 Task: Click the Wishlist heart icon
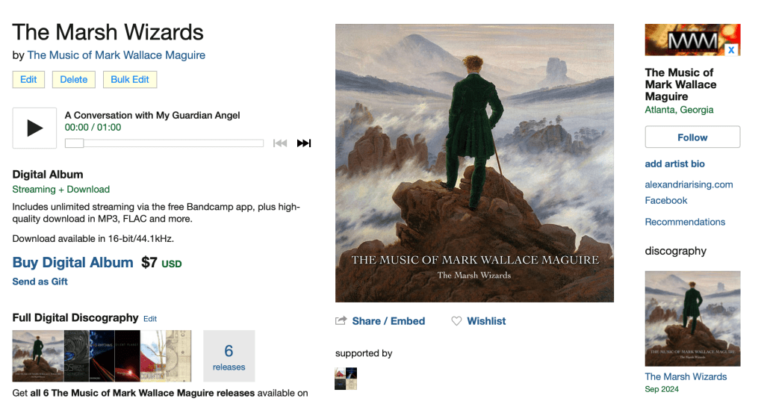click(456, 321)
